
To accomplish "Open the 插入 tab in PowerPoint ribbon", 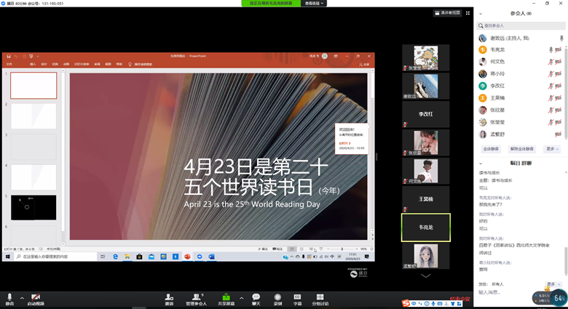I will tap(33, 64).
